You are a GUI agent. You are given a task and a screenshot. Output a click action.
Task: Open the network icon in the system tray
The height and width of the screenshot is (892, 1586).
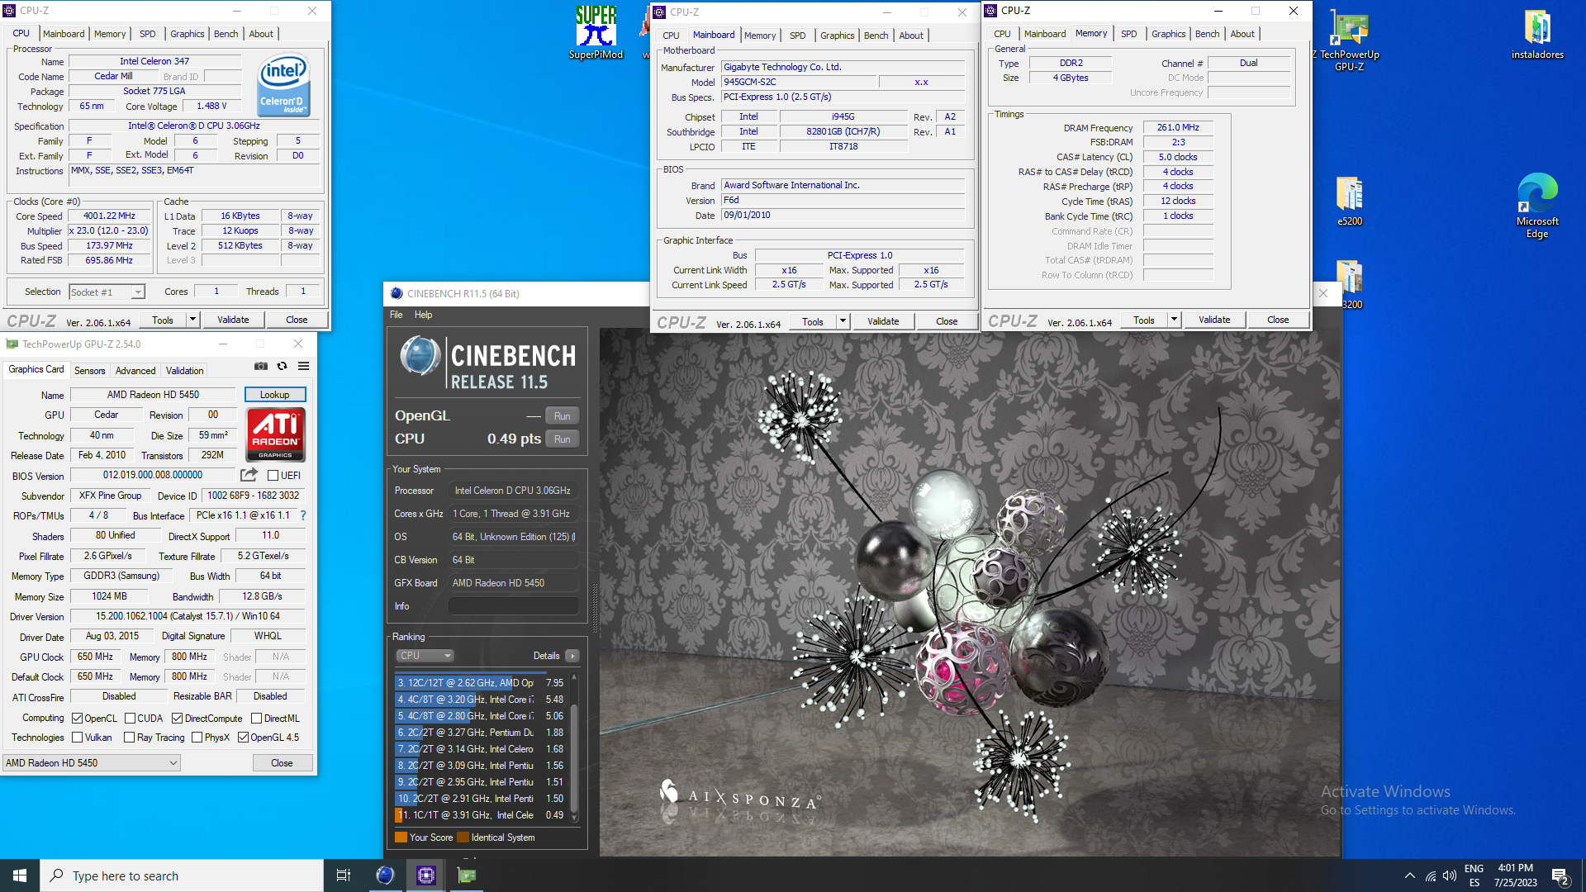point(1431,876)
